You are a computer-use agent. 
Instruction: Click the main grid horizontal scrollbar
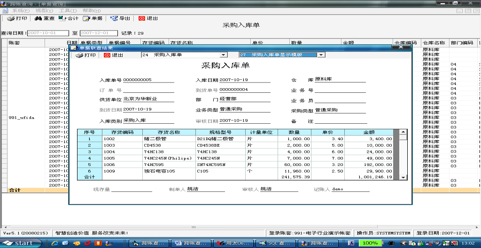point(235,226)
